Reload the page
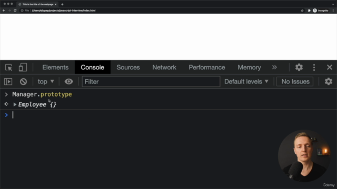The width and height of the screenshot is (337, 189). pyautogui.click(x=15, y=10)
